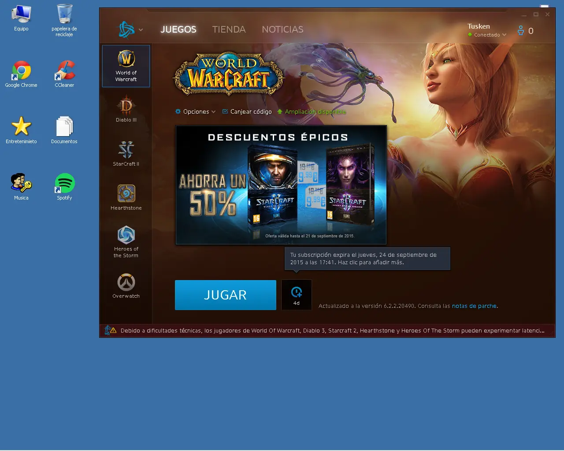Open papelera de reciclaje desktop icon
The height and width of the screenshot is (451, 564).
(x=64, y=20)
